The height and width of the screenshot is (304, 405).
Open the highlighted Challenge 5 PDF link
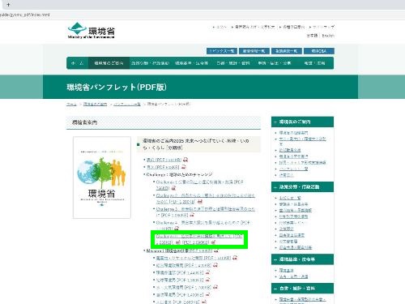point(199,239)
